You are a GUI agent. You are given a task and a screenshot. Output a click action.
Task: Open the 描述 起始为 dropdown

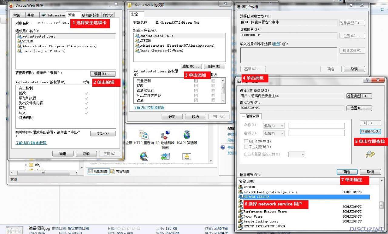point(274,133)
